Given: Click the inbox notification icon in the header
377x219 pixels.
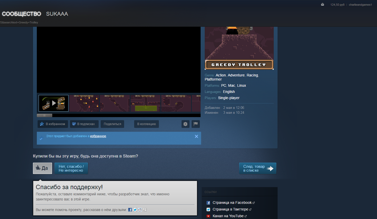Looking at the screenshot, I should [x=322, y=4].
